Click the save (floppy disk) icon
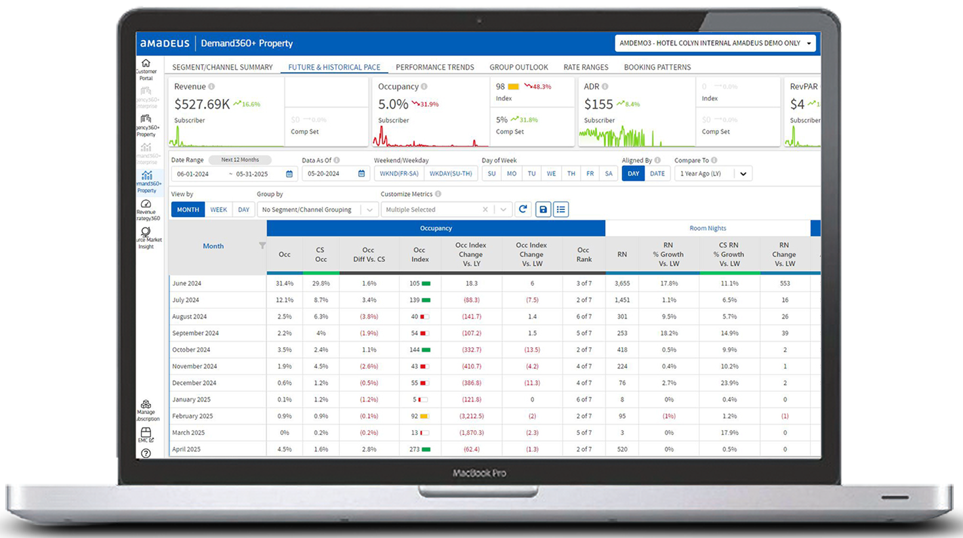This screenshot has height=538, width=963. [543, 209]
